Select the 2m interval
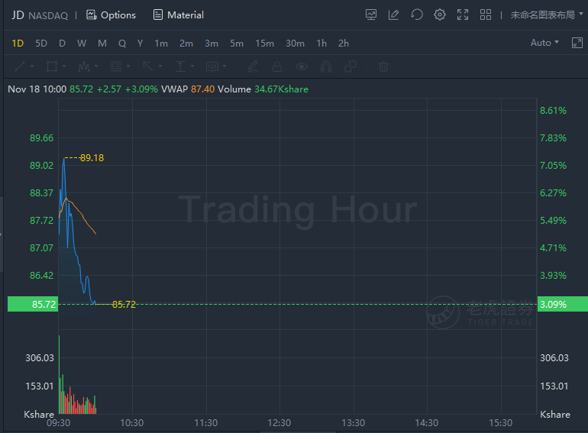 click(186, 44)
